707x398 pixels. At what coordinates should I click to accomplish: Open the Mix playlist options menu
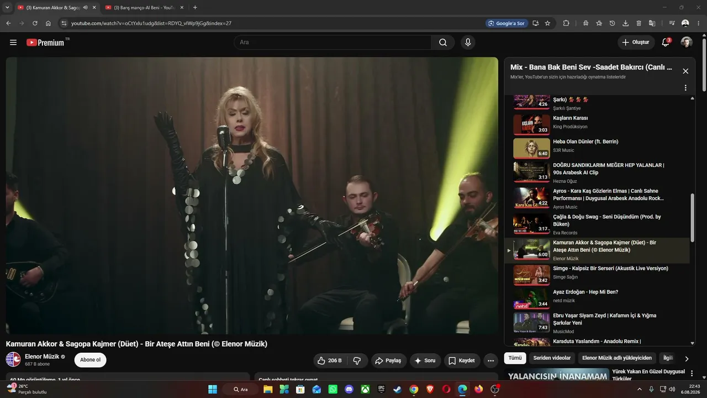685,88
